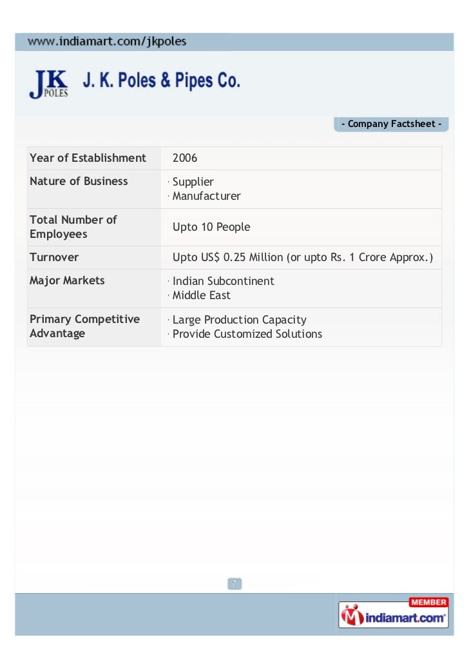This screenshot has height=664, width=469.
Task: Click the Manufacturer entry
Action: click(207, 196)
